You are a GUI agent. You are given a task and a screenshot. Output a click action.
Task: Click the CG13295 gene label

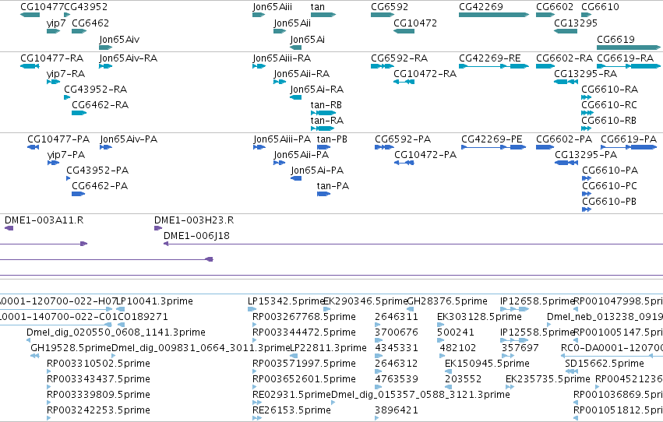576,23
